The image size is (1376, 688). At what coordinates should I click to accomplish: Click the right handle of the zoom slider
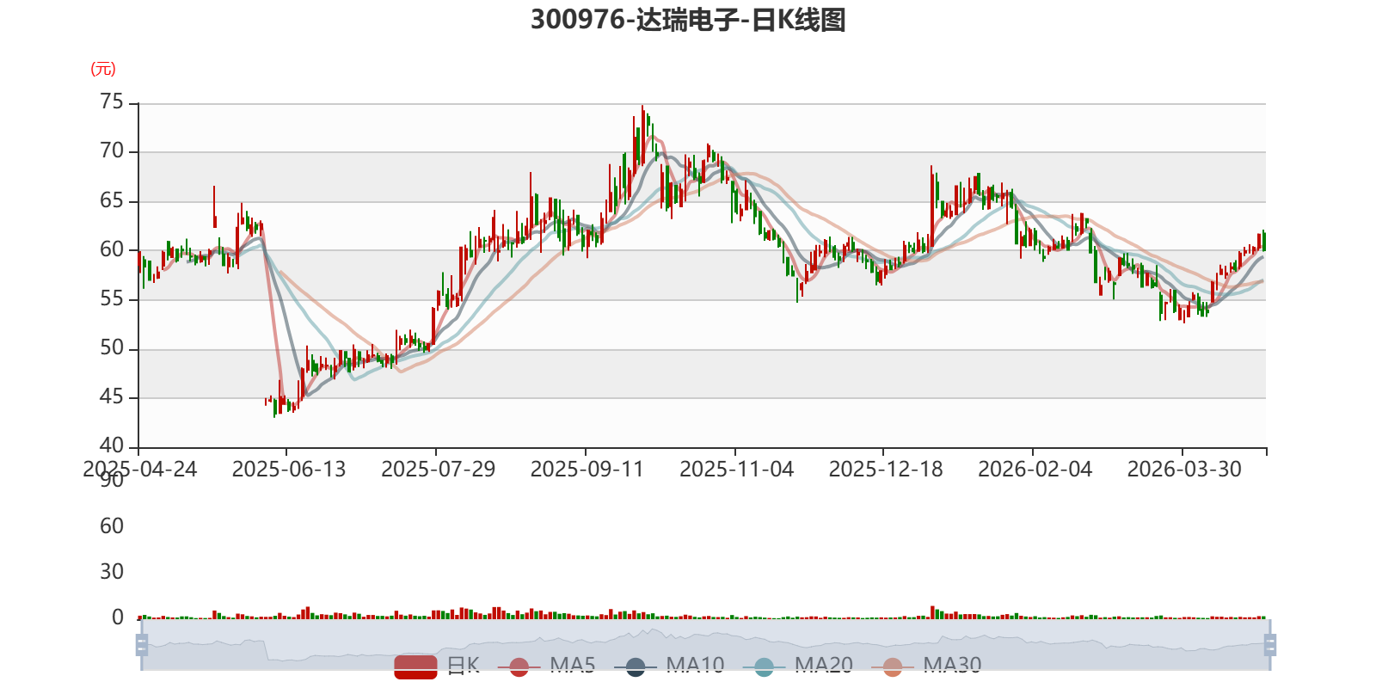(x=1270, y=645)
